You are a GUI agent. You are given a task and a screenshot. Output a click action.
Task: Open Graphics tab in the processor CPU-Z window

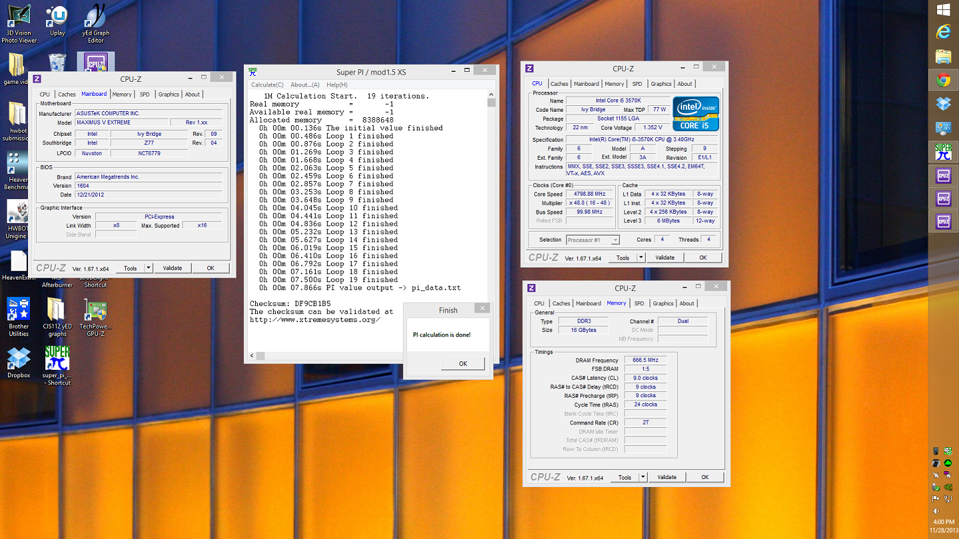pyautogui.click(x=661, y=84)
